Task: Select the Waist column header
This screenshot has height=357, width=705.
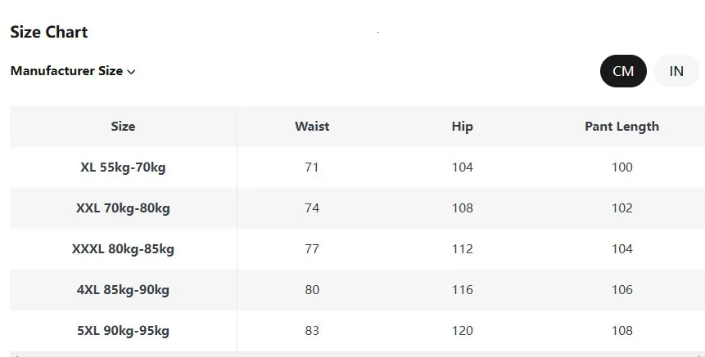Action: (312, 127)
